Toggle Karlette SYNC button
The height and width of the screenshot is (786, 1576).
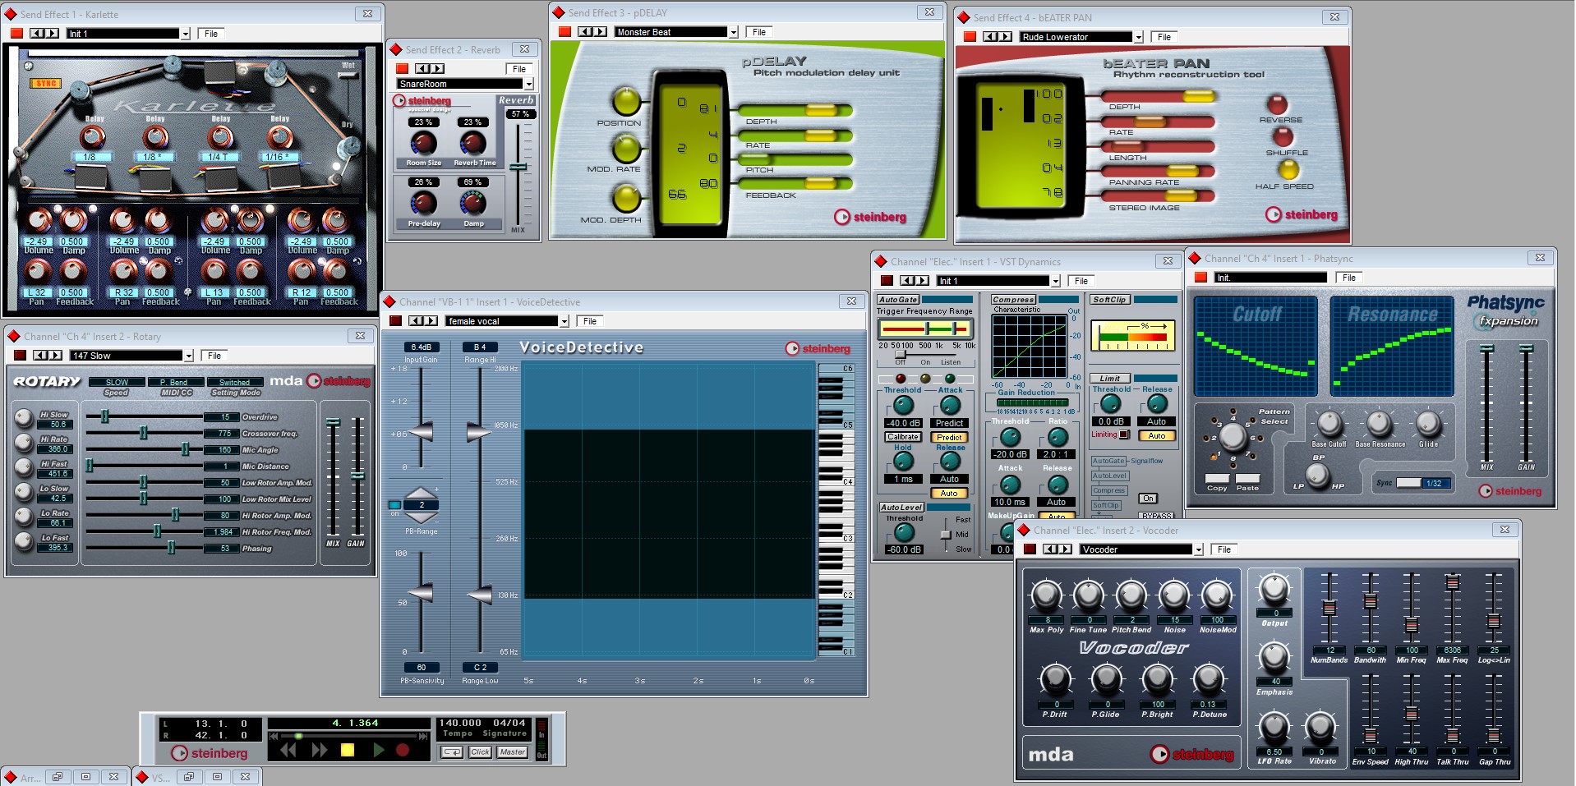click(x=46, y=84)
